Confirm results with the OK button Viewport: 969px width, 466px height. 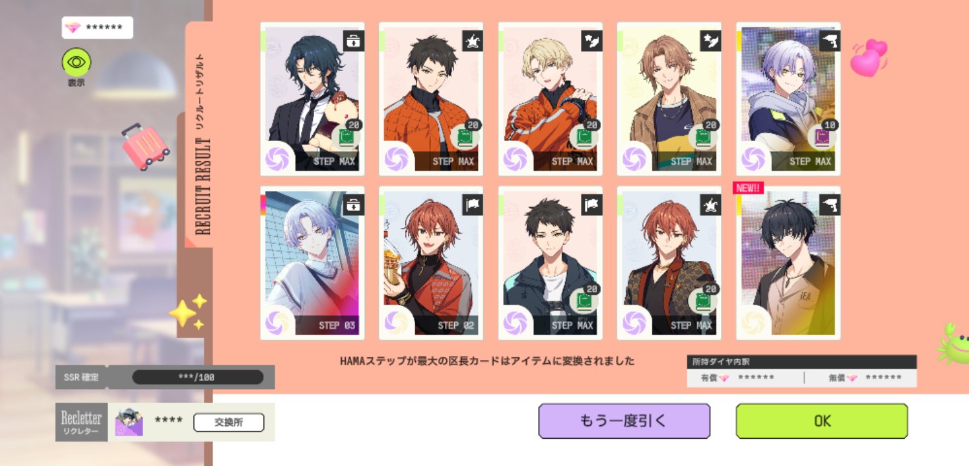(x=822, y=421)
